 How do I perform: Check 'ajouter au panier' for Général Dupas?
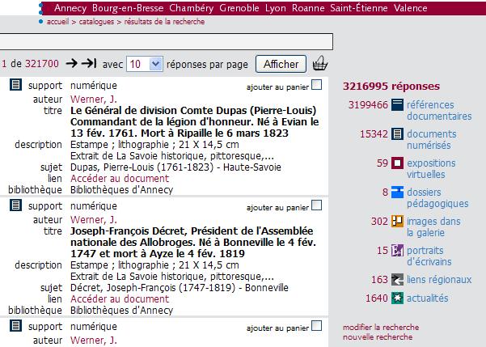coord(316,85)
